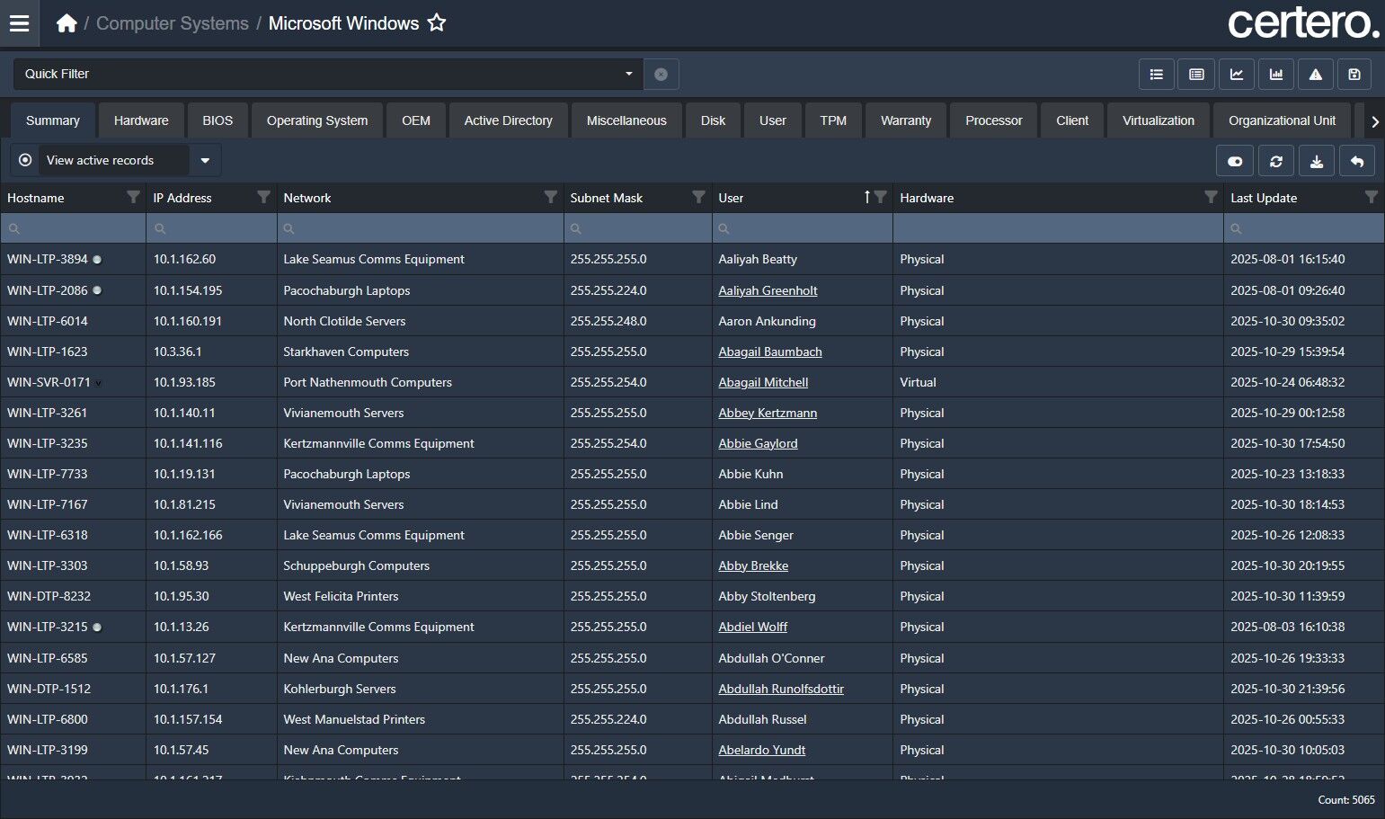
Task: Toggle sort order on User column
Action: pos(866,198)
